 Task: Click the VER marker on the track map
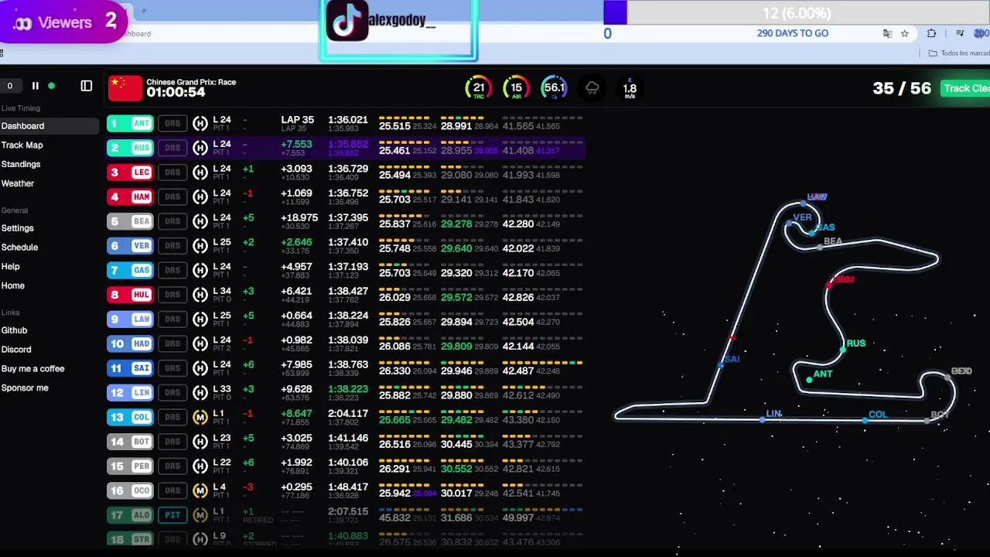pos(789,223)
